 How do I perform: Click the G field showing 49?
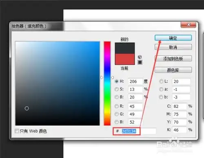[x=135, y=114]
